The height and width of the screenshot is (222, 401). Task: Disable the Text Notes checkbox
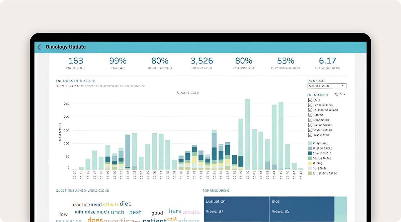[310, 135]
